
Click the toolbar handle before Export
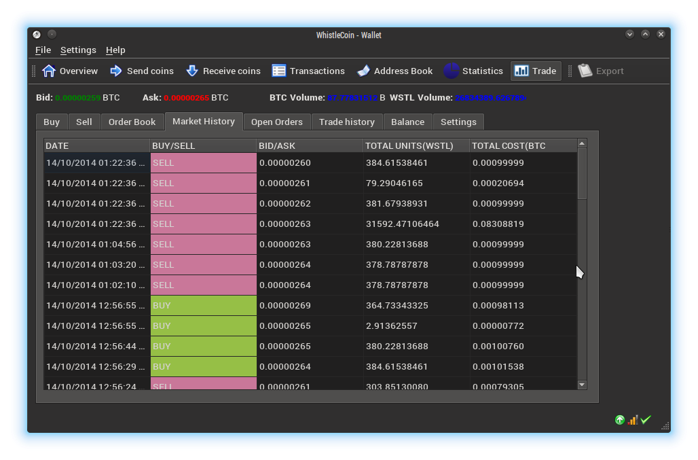point(570,71)
